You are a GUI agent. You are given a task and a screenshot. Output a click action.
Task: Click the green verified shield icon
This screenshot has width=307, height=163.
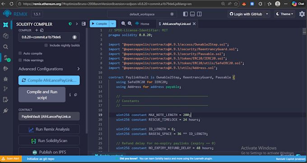70,24
